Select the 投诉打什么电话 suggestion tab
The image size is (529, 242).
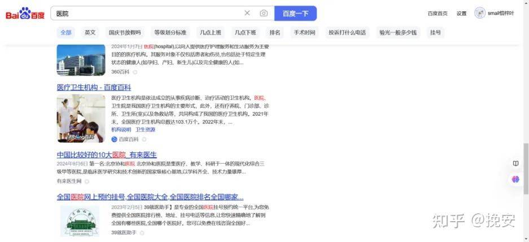pyautogui.click(x=347, y=33)
